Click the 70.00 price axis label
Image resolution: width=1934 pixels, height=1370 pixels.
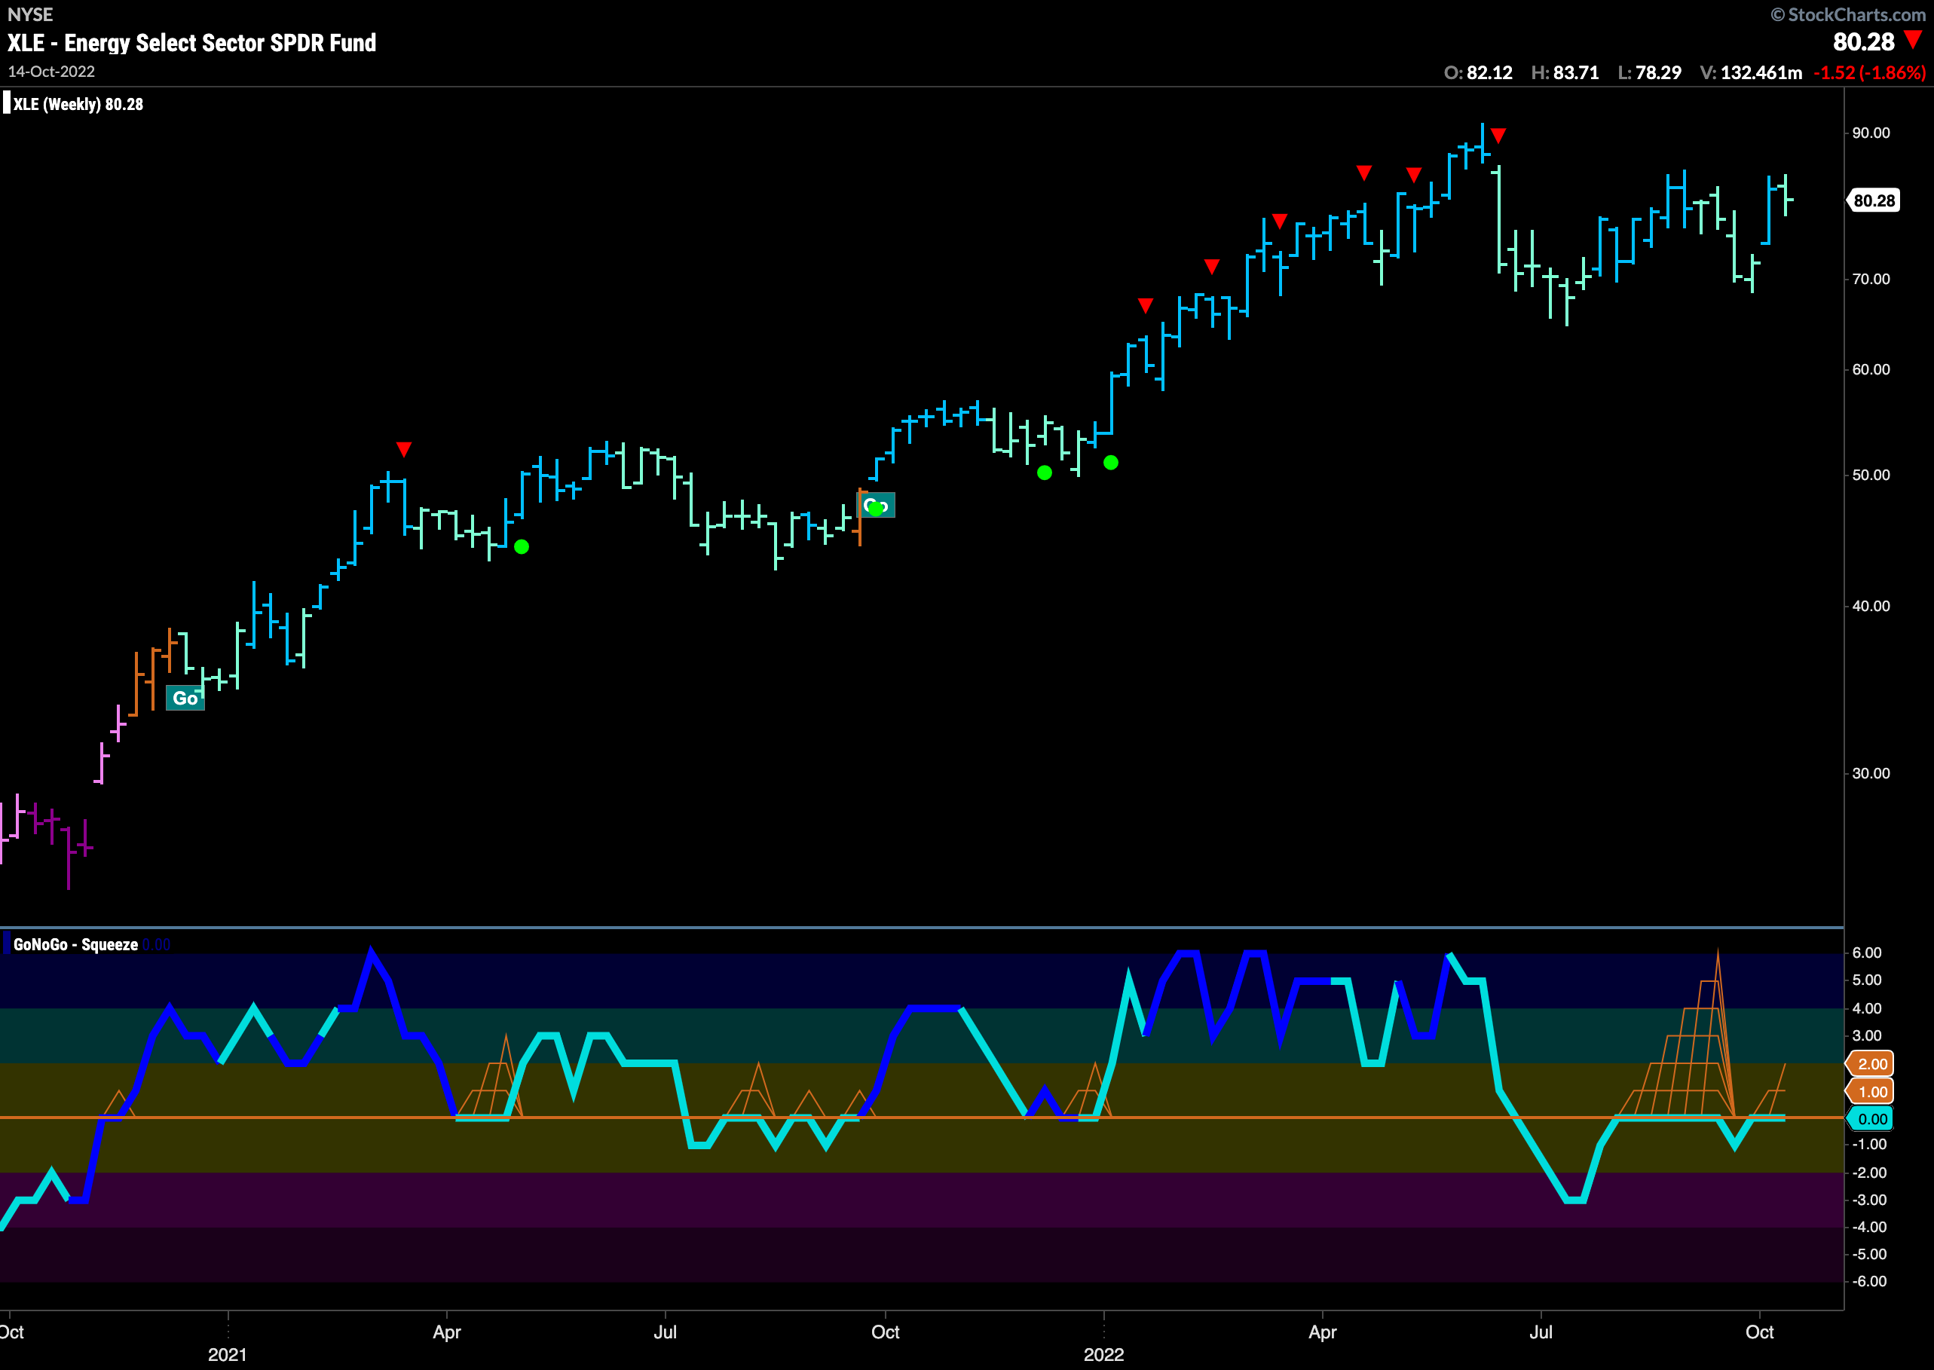(x=1871, y=280)
